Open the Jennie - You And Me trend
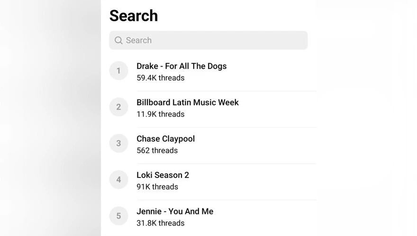This screenshot has height=236, width=417. (x=175, y=211)
